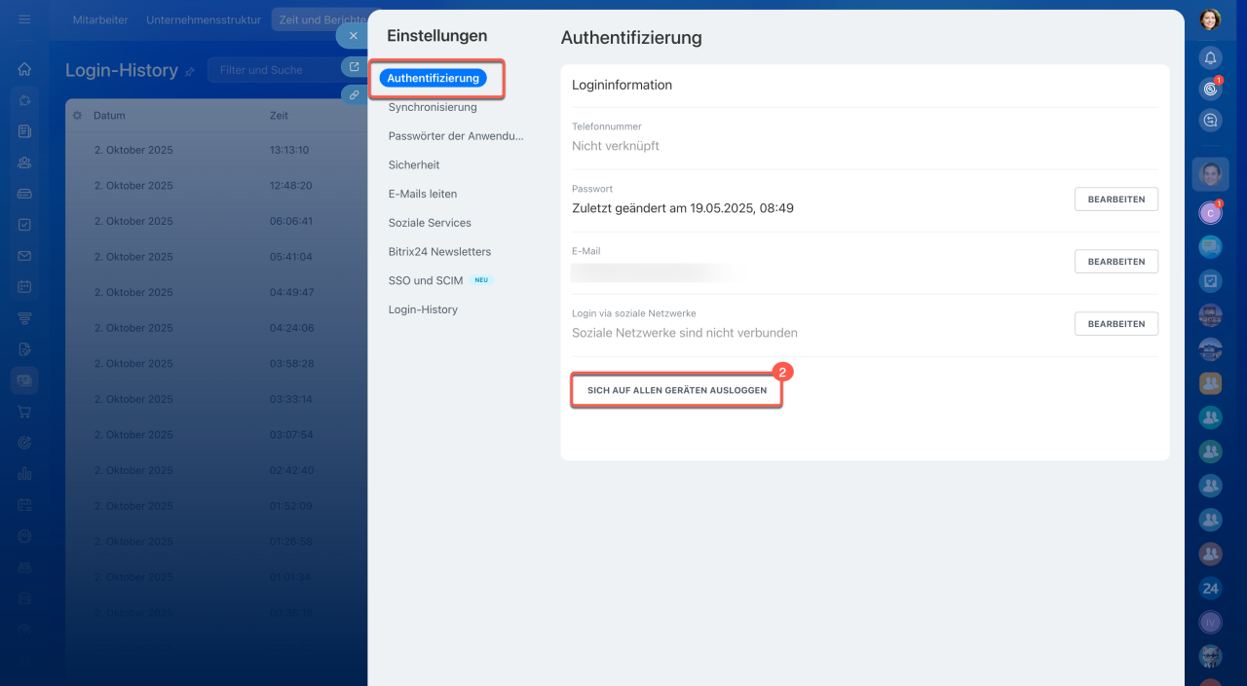Click the user profile avatar at top right
The height and width of the screenshot is (686, 1247).
click(1210, 19)
